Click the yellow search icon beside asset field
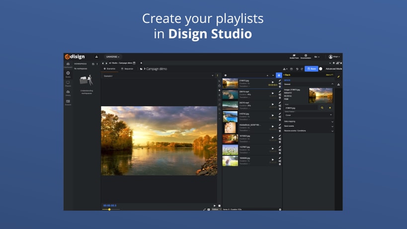This screenshot has height=229, width=407. [322, 108]
